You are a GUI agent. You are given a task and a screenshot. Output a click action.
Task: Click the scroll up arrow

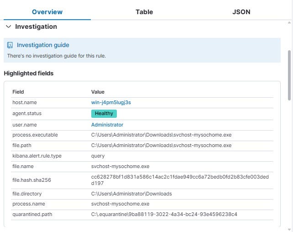tap(289, 23)
